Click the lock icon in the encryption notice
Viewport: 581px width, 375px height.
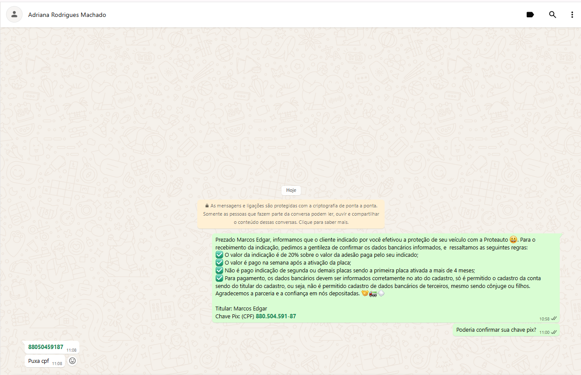click(x=207, y=206)
